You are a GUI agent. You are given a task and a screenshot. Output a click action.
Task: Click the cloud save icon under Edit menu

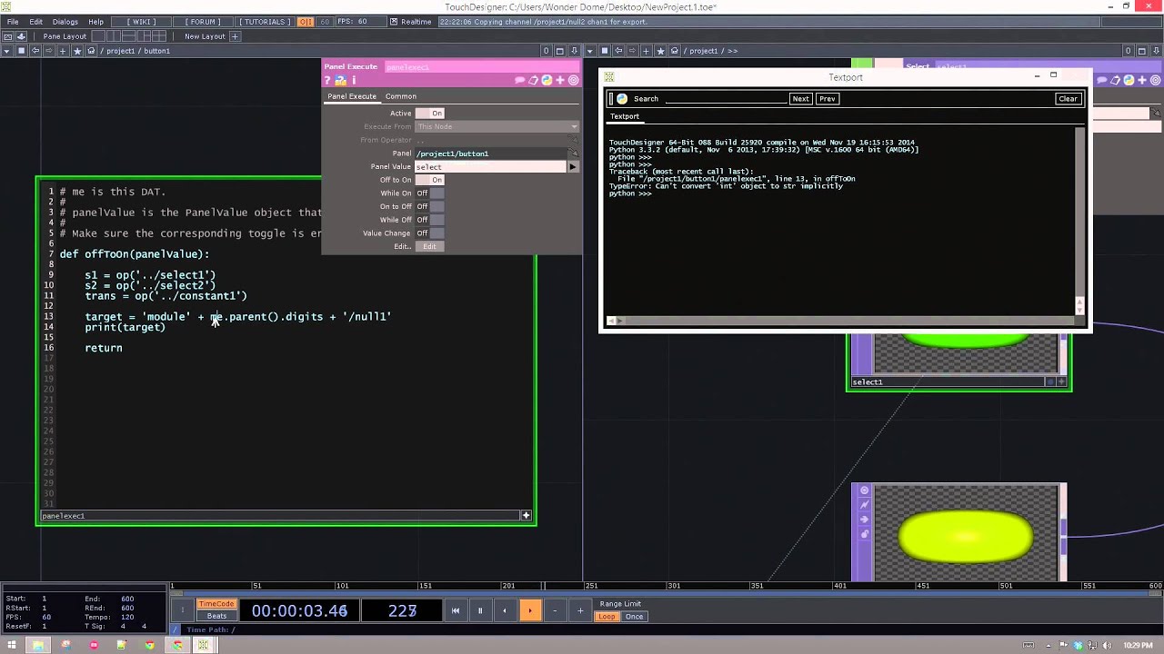tap(22, 36)
